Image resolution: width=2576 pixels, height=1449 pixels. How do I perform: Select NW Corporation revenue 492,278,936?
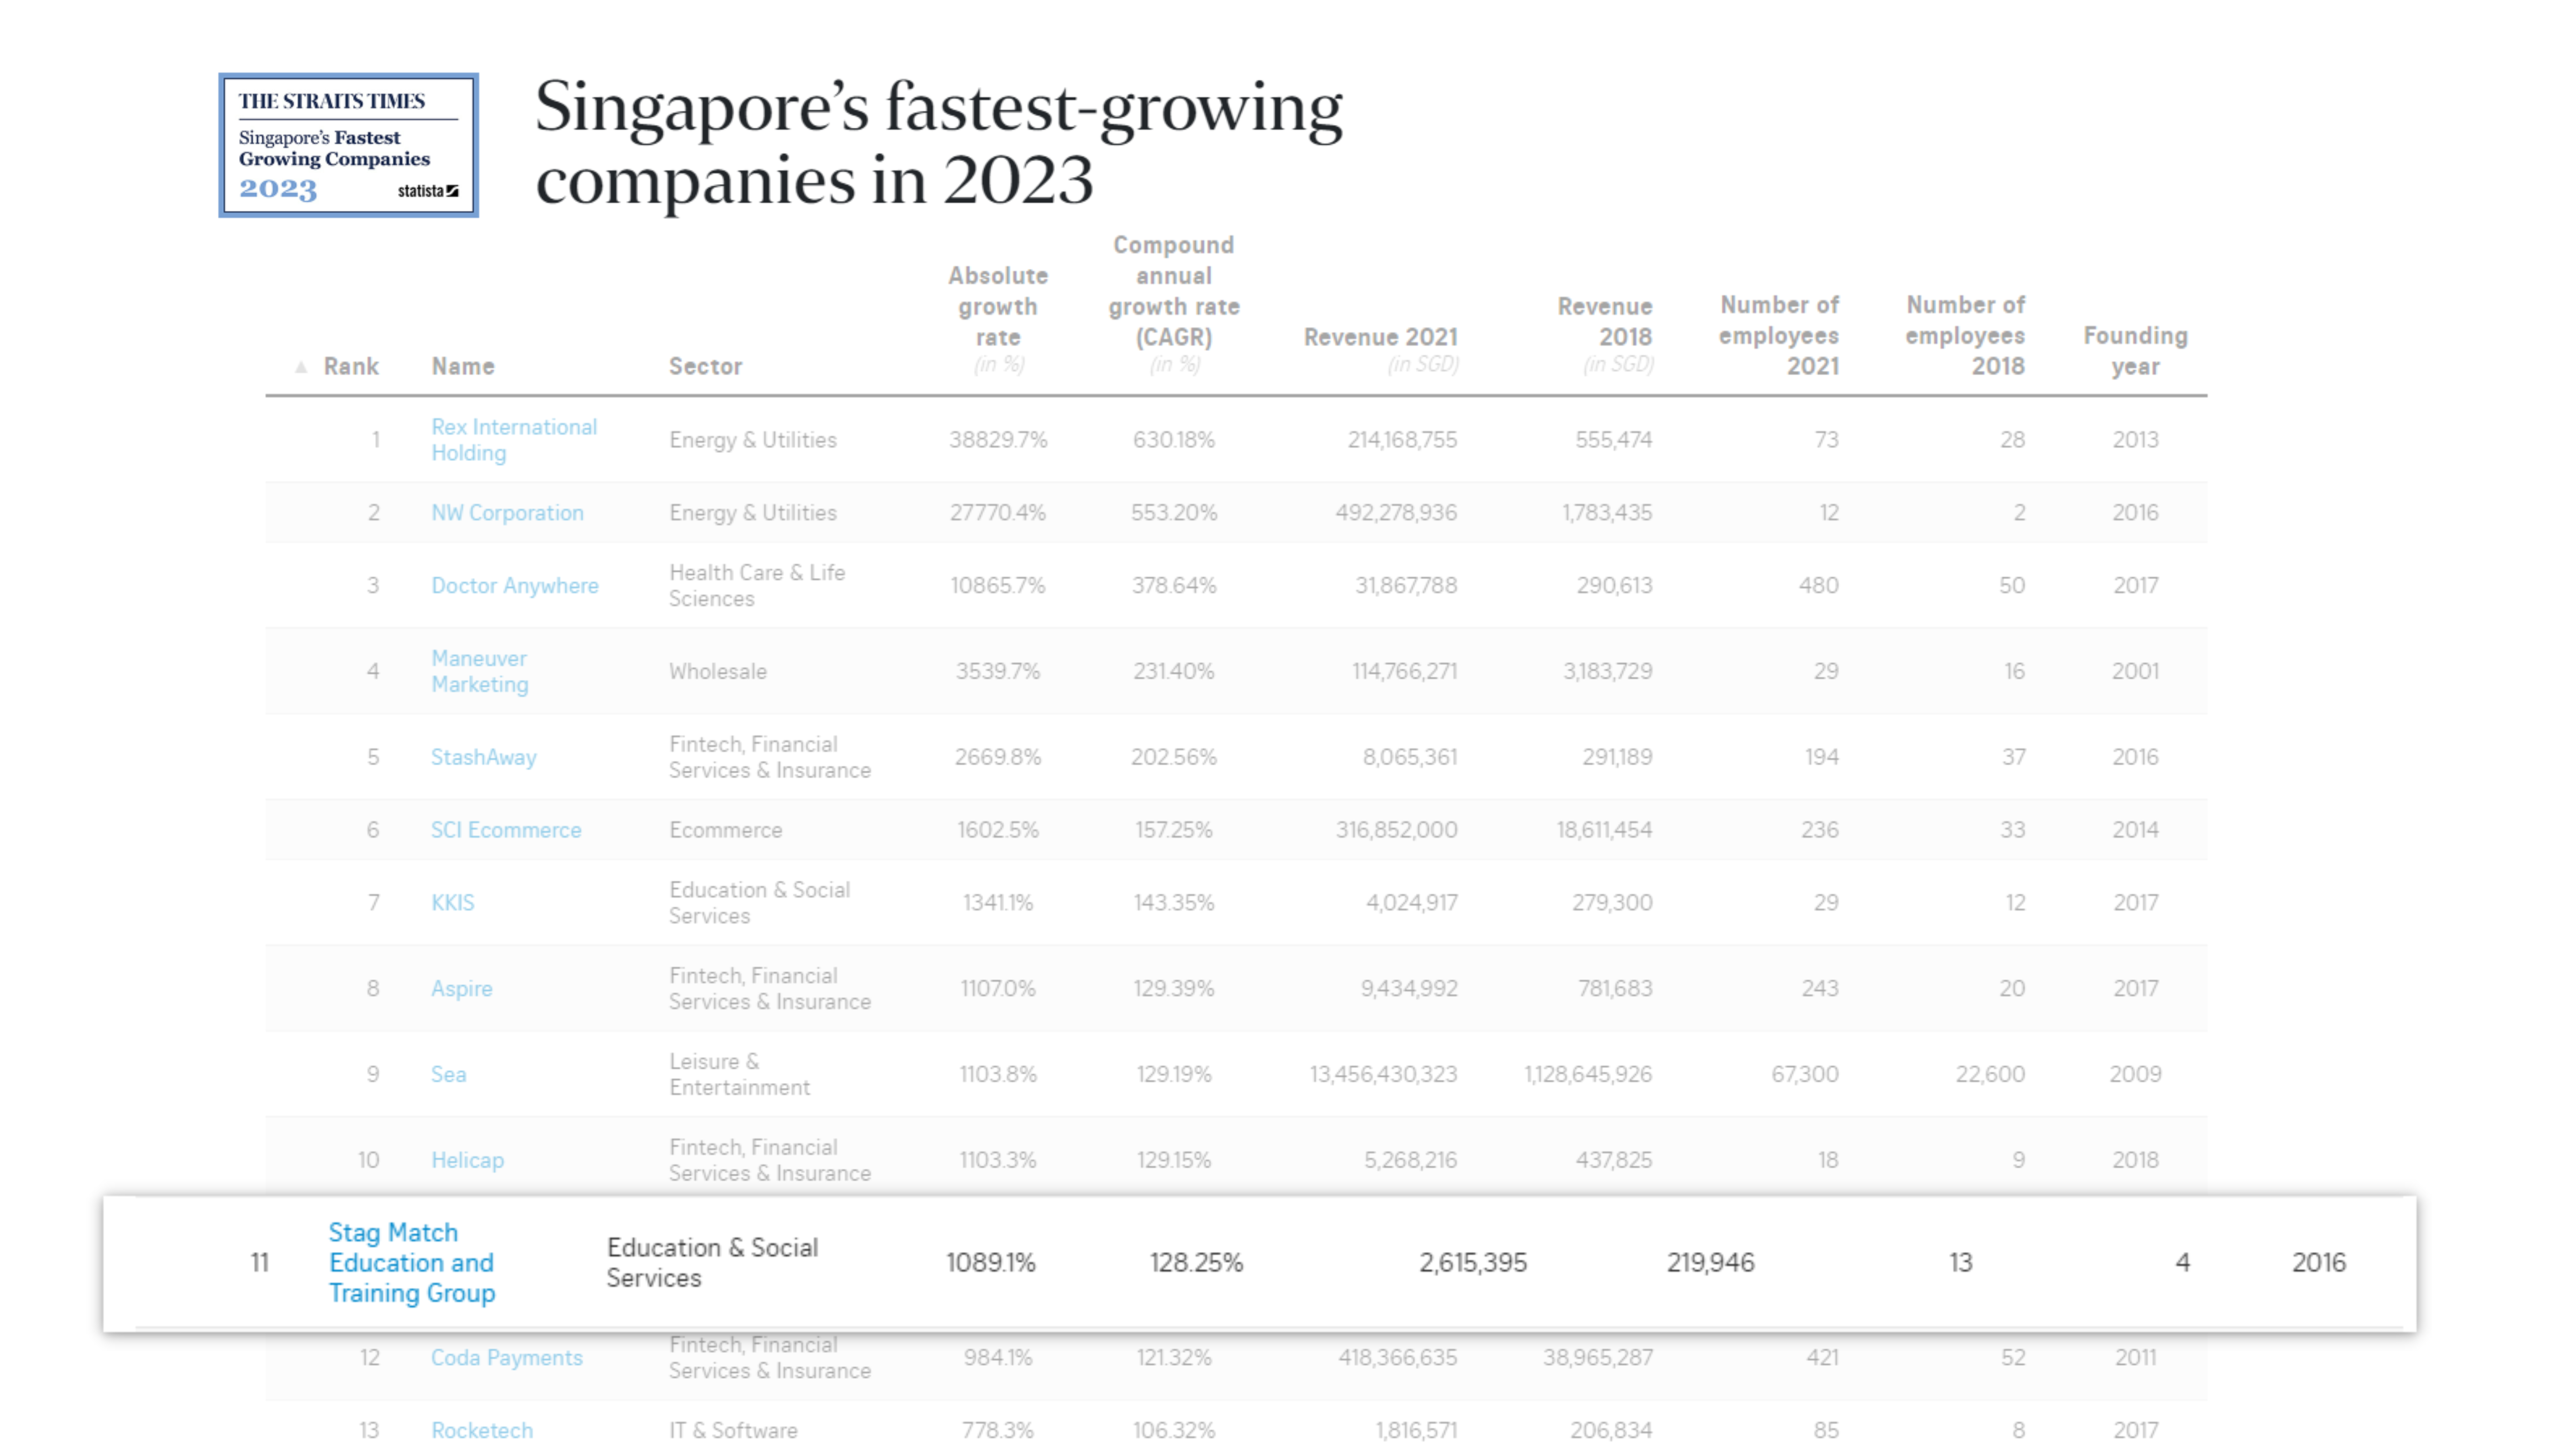[x=1396, y=513]
